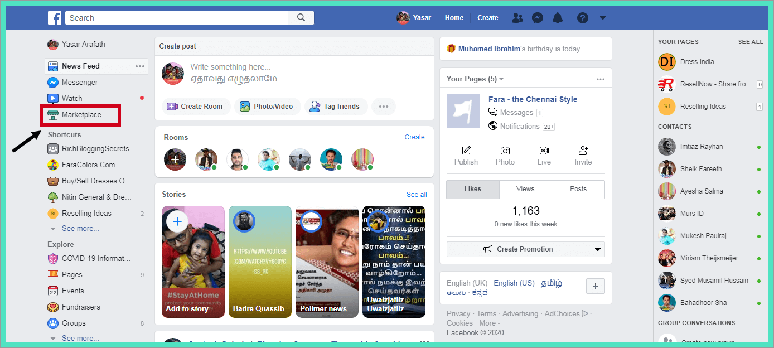Click the ResellNow page icon
This screenshot has width=774, height=348.
(667, 84)
